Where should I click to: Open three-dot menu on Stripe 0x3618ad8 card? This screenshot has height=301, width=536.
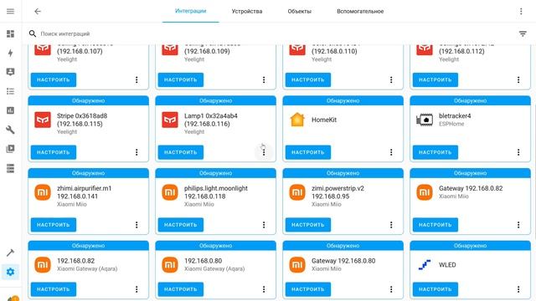point(137,152)
